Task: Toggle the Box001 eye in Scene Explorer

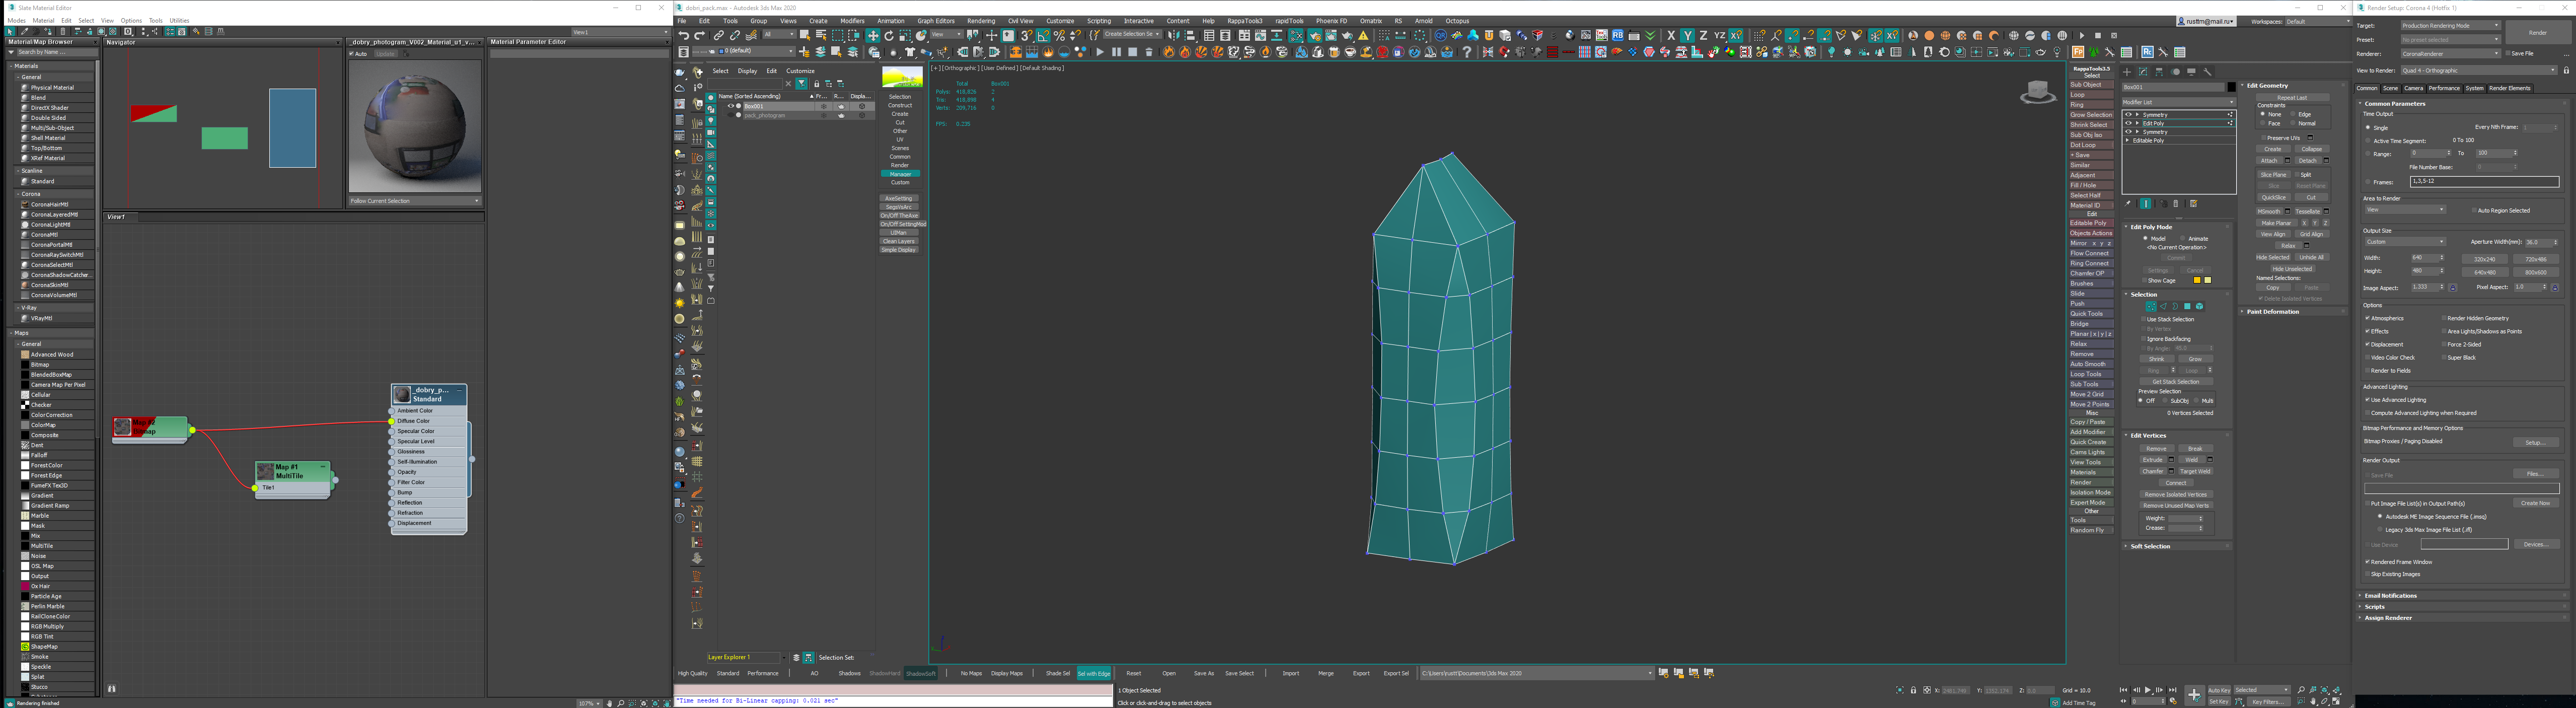Action: coord(730,105)
